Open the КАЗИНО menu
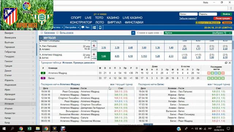The image size is (234, 132). [x=113, y=18]
